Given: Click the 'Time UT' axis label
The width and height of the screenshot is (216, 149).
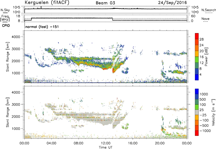Looking at the screenshot, I should tap(106, 147).
